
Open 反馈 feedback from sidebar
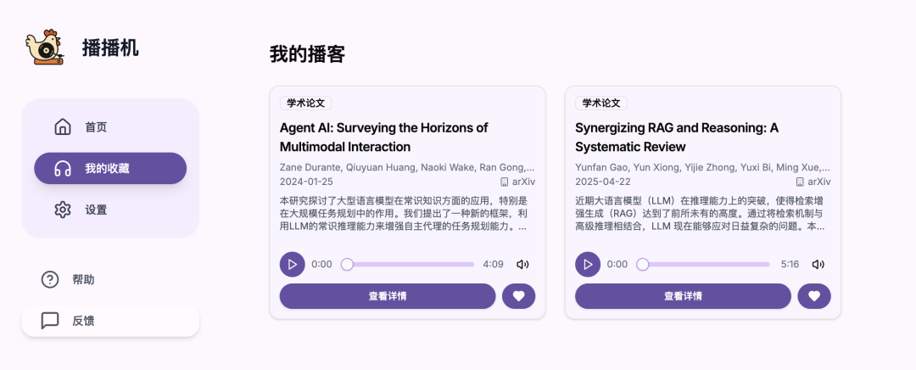(110, 321)
